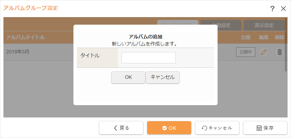Viewport: 291px width, 138px height.
Task: Delete the 2019年5月 album via trash icon
Action: pos(280,52)
